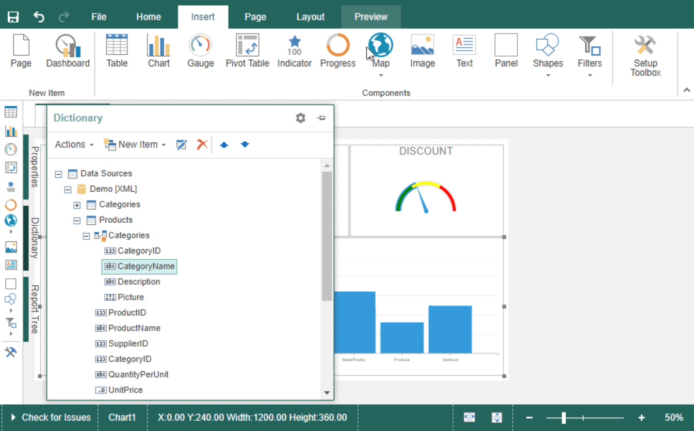Open New Item dropdown in Dictionary

coord(135,145)
